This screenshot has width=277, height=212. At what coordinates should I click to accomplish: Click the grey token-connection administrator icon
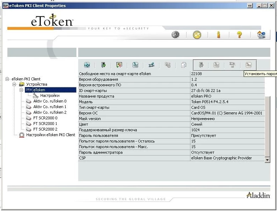pyautogui.click(x=232, y=65)
